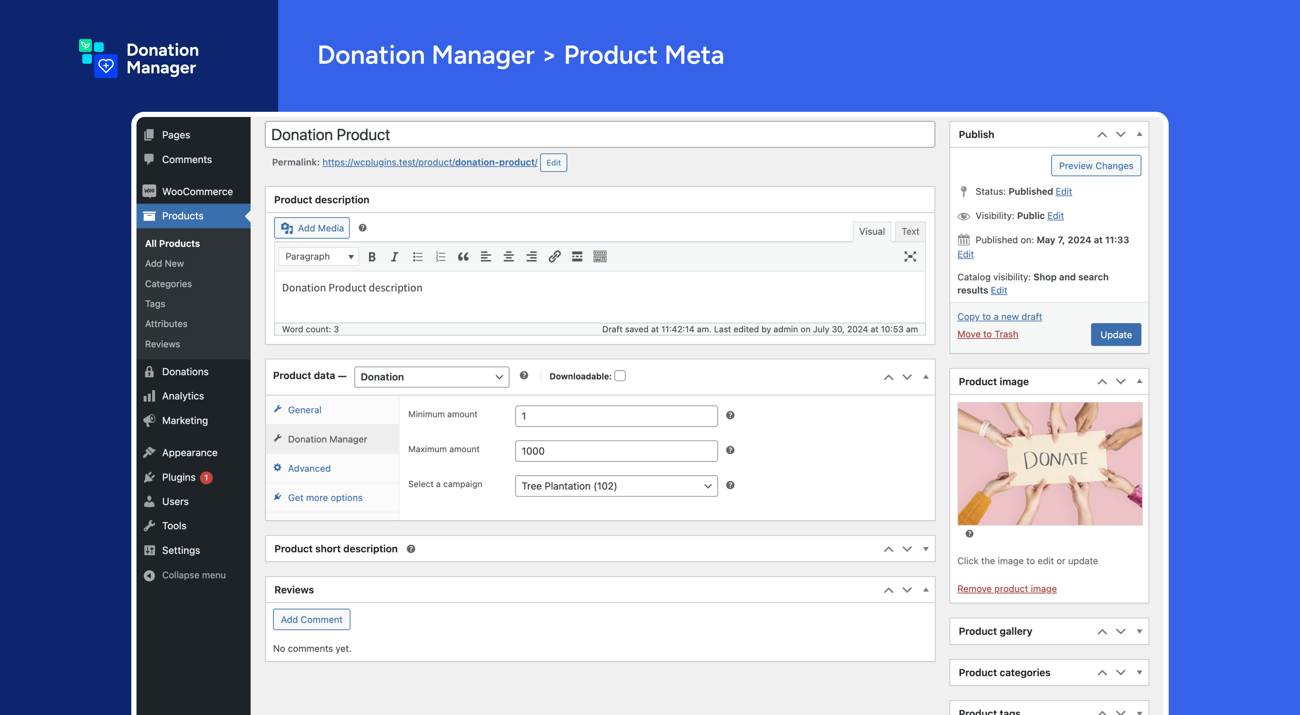
Task: Show help for Product data type
Action: point(524,375)
